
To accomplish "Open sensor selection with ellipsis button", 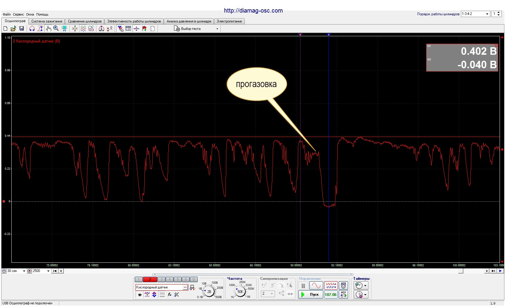I will tap(185, 287).
